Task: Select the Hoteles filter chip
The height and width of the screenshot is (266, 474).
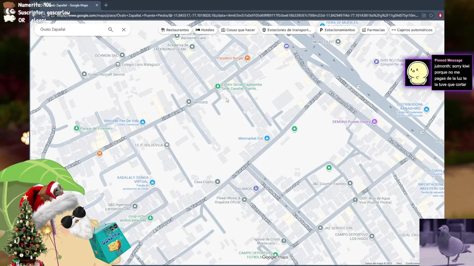Action: [x=205, y=30]
